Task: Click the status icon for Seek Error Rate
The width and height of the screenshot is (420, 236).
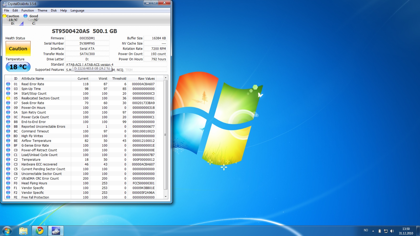Action: [8, 103]
